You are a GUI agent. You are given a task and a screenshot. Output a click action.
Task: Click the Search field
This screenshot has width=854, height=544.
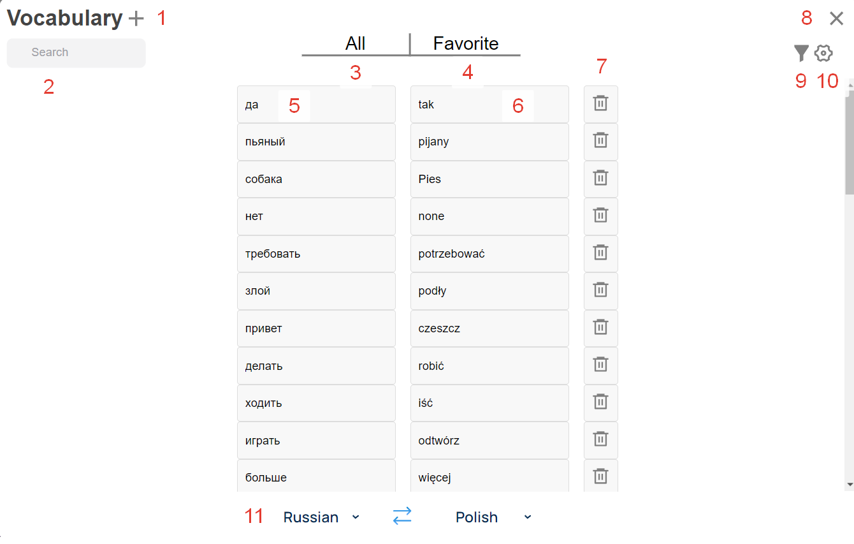76,52
